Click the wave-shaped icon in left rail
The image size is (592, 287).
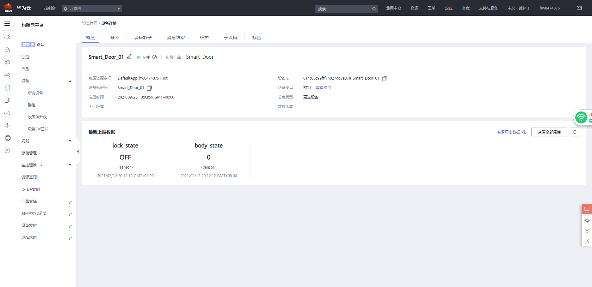coord(7,63)
